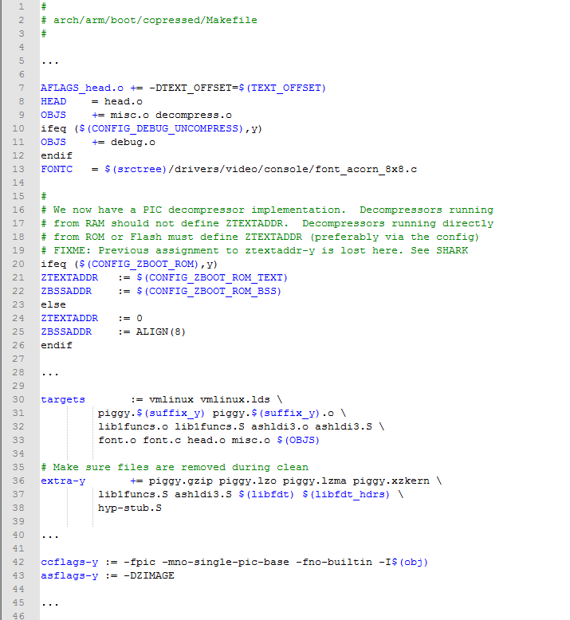Click 'asflags-y' variable on line 43

[x=69, y=575]
